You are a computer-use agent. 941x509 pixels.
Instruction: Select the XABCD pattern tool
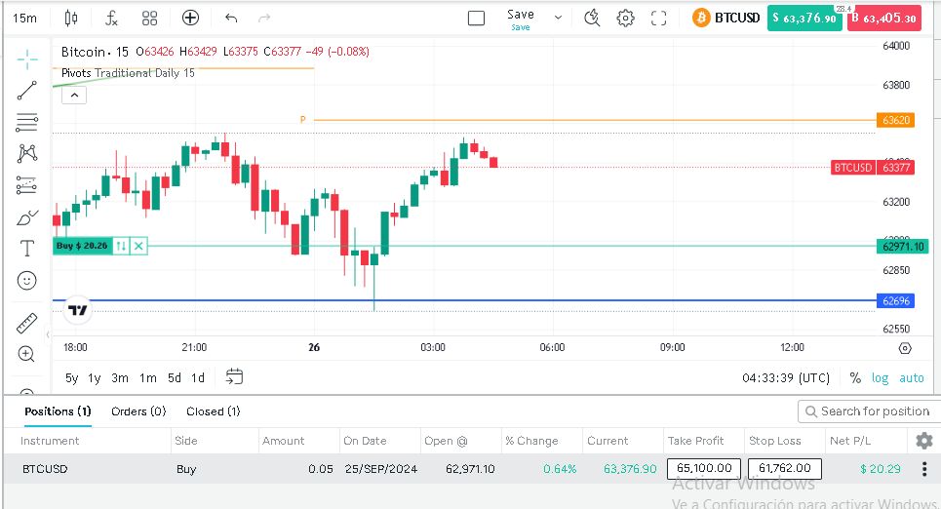click(x=27, y=154)
